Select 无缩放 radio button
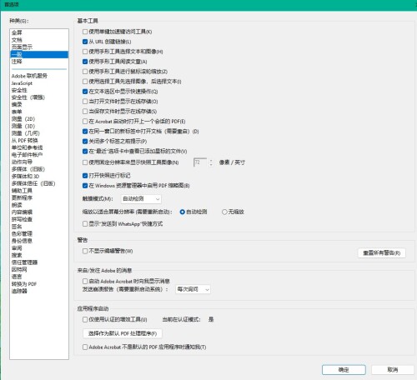 point(224,212)
